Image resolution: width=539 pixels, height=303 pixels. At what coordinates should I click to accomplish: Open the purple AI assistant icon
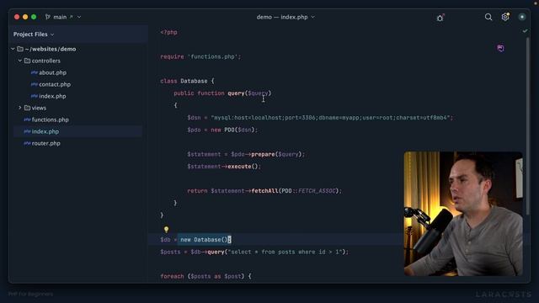click(500, 48)
